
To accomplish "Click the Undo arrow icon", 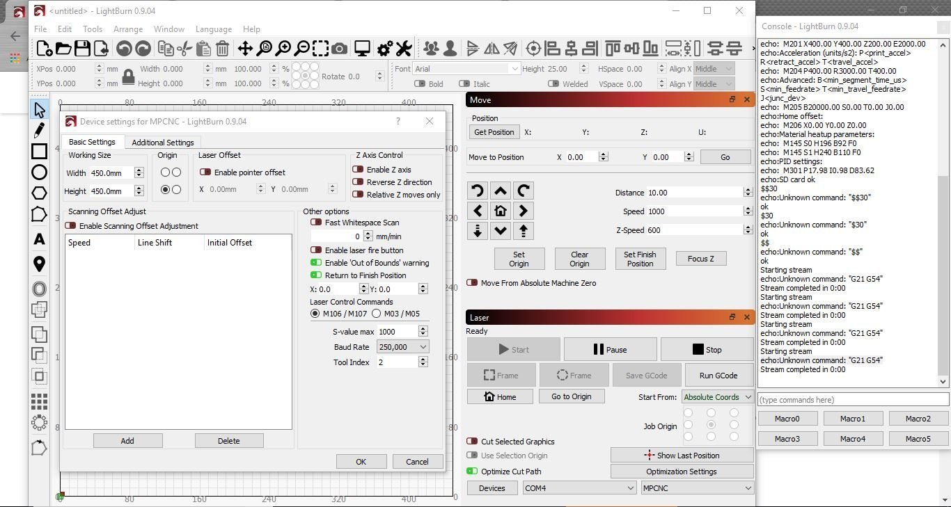I will 124,48.
